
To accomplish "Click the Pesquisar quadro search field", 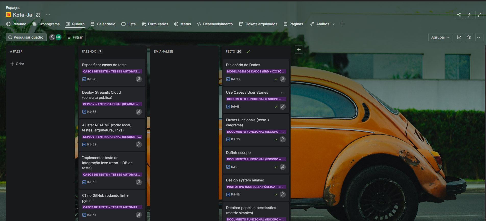I will [26, 37].
